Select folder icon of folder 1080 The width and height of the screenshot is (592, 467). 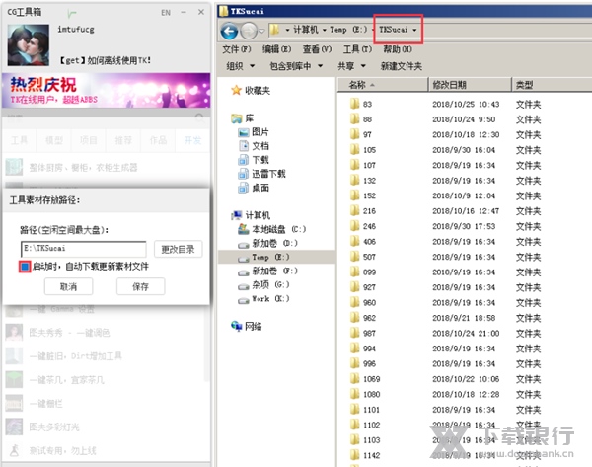coord(354,394)
